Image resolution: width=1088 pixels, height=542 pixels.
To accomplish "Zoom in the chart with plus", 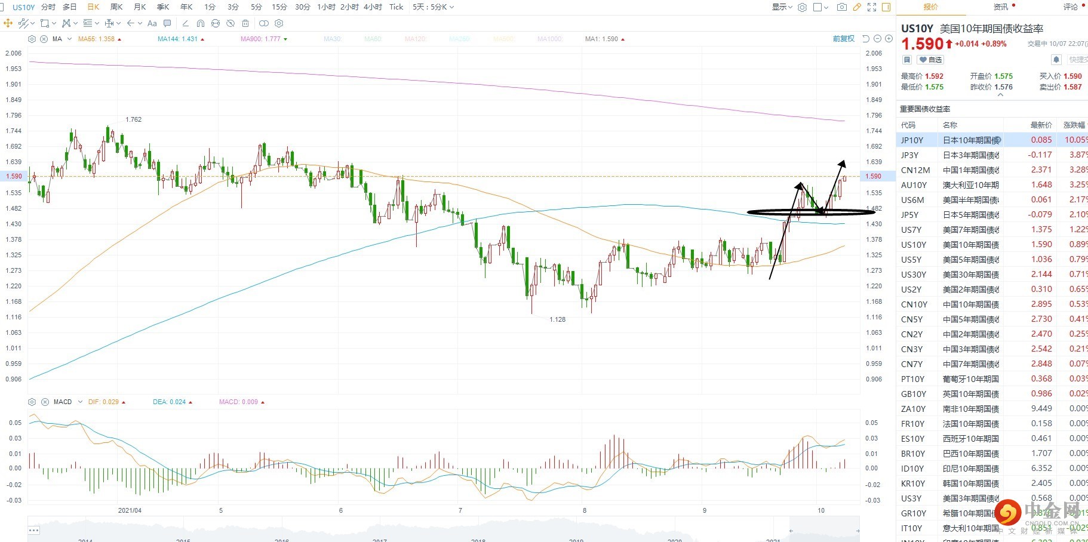I will click(889, 39).
